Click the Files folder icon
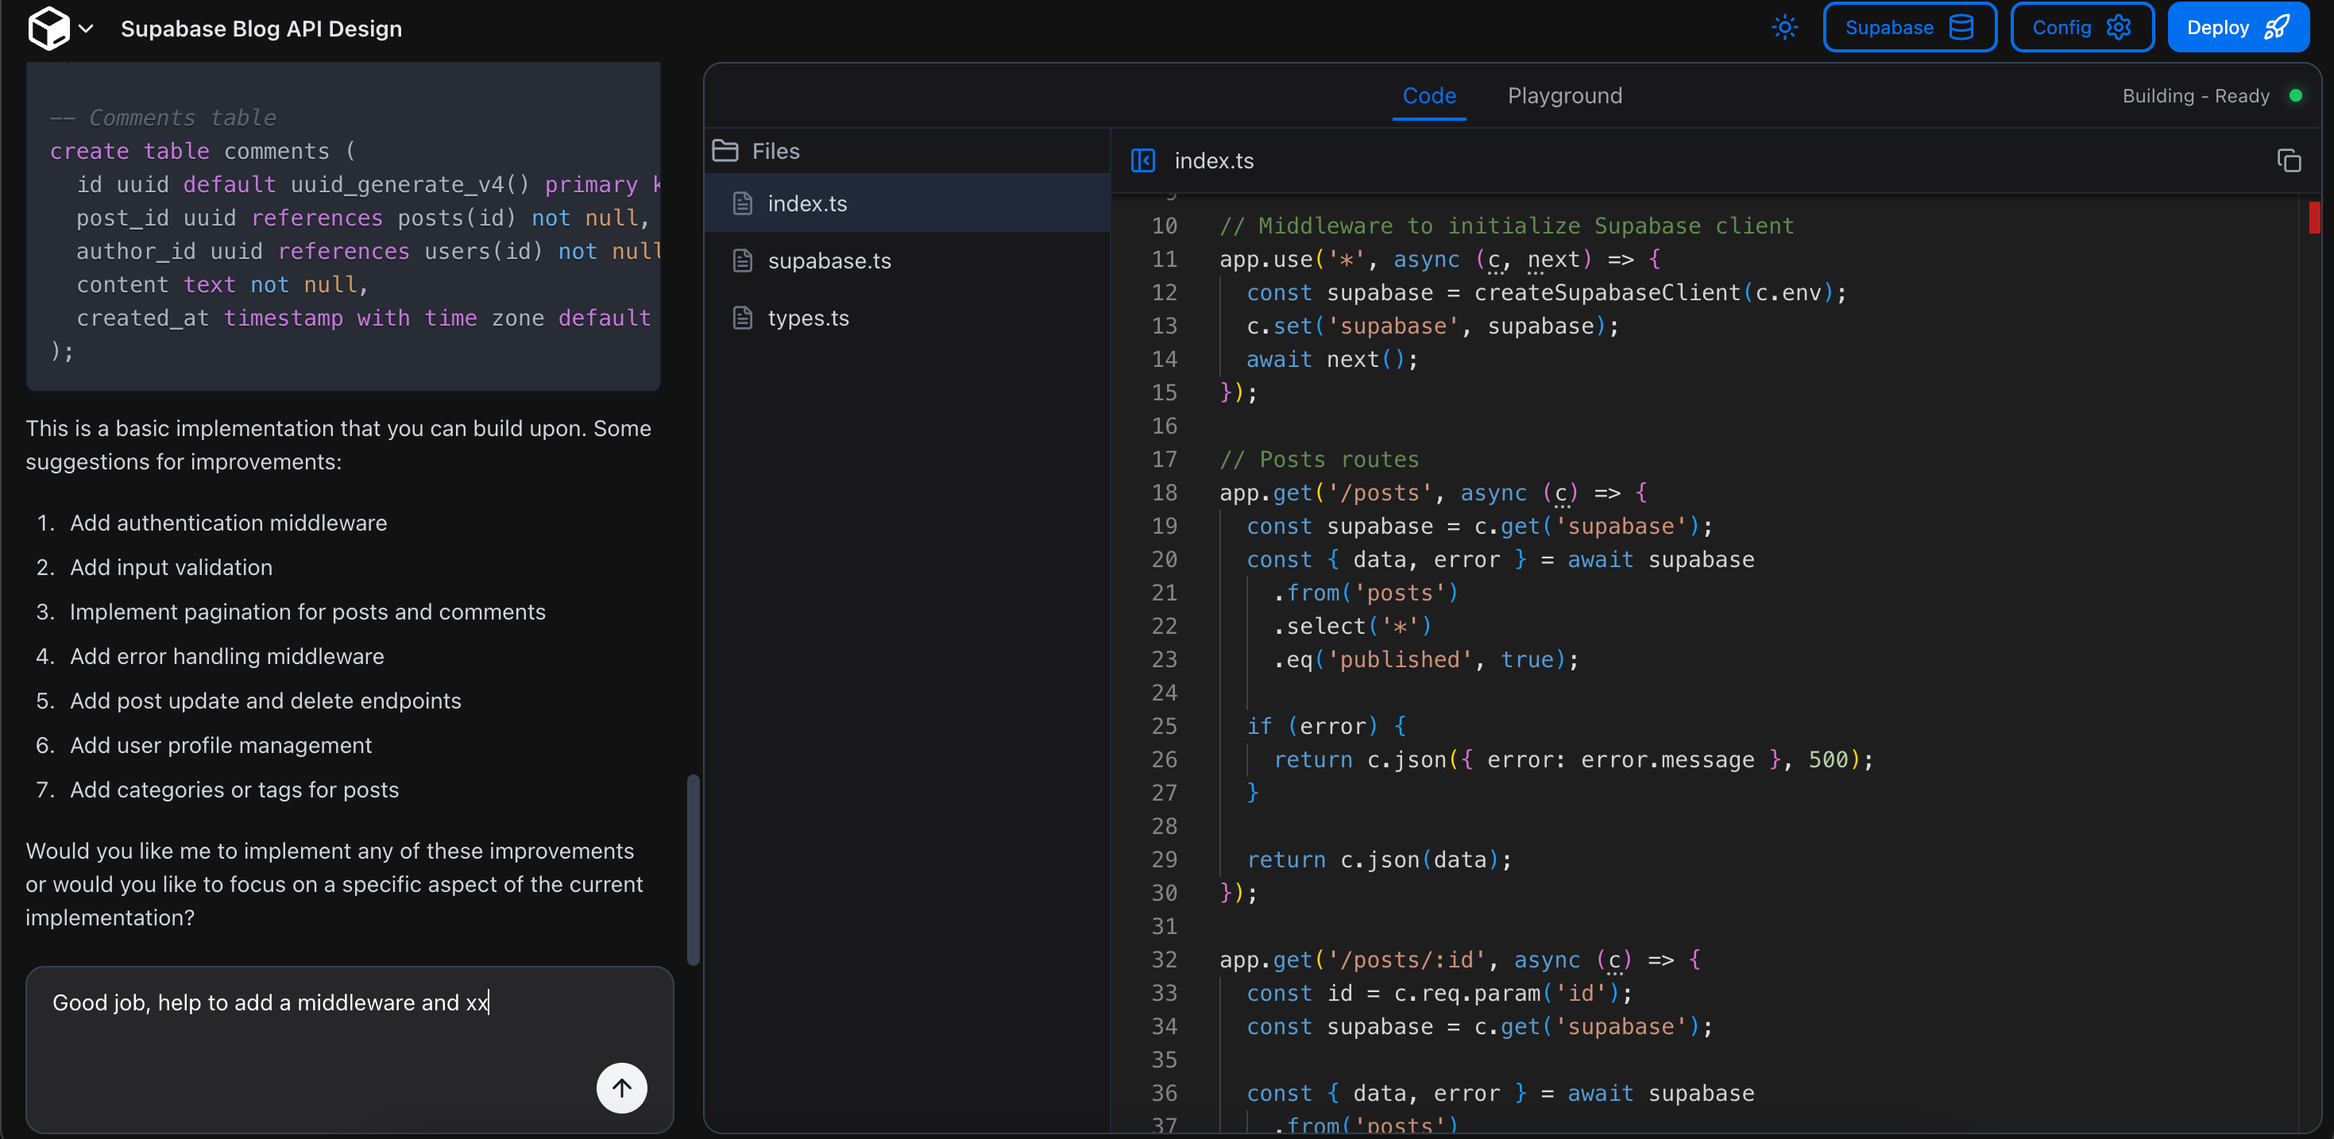This screenshot has height=1139, width=2334. pyautogui.click(x=725, y=152)
